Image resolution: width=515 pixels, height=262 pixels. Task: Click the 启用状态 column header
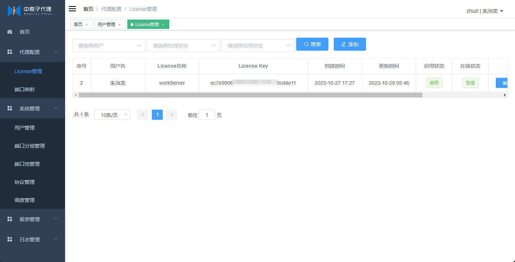point(434,66)
